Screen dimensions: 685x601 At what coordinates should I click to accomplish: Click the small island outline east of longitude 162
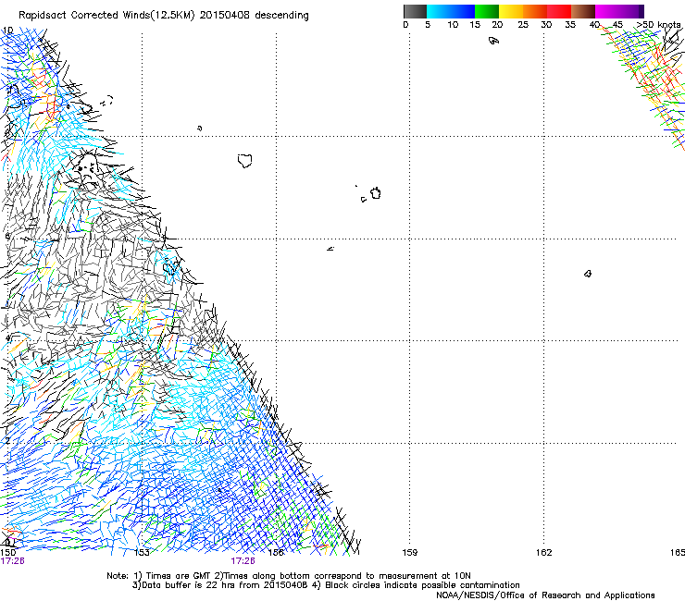pos(588,274)
